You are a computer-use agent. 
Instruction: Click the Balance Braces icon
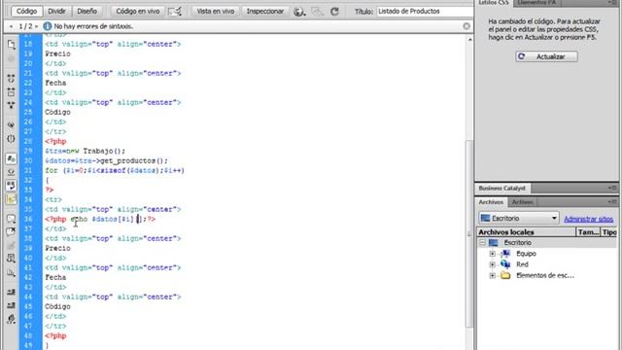point(11,138)
